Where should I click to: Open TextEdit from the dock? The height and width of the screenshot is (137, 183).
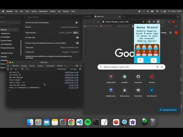coord(104,122)
